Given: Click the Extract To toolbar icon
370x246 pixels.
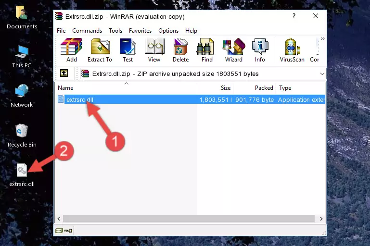Looking at the screenshot, I should tap(100, 50).
